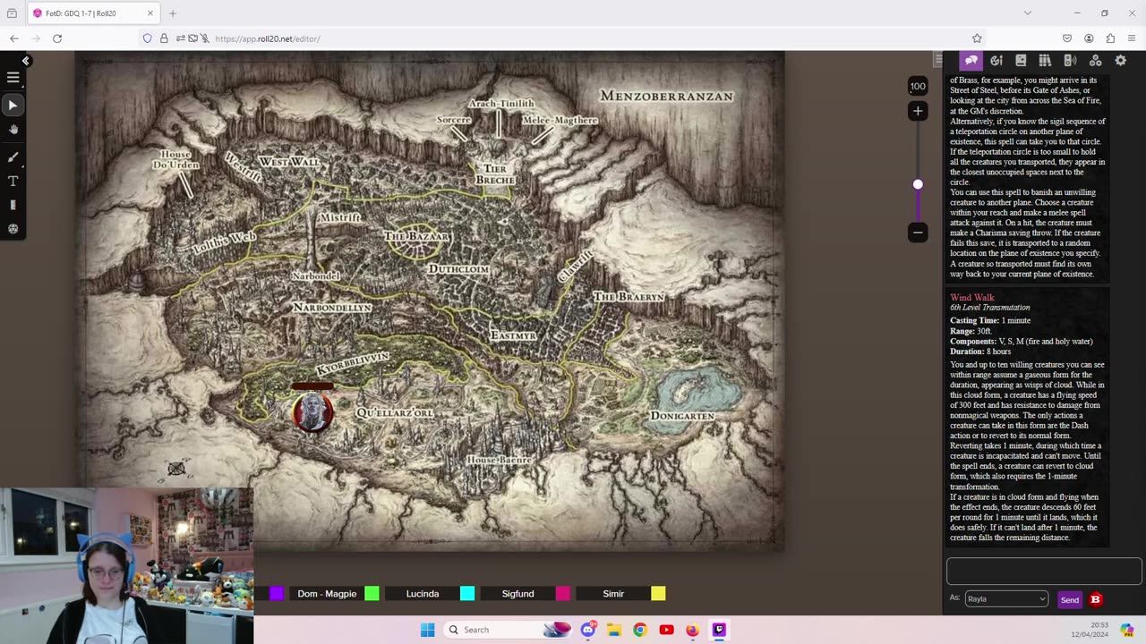
Task: Select the Text tool
Action: click(x=13, y=181)
